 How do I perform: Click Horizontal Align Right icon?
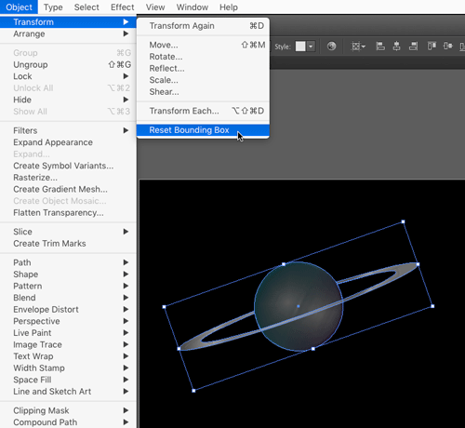(413, 47)
